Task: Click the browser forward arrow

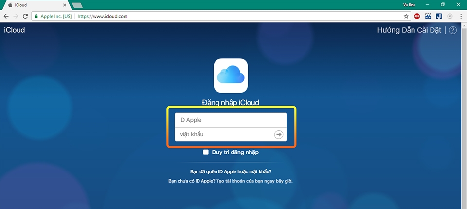Action: (16, 17)
